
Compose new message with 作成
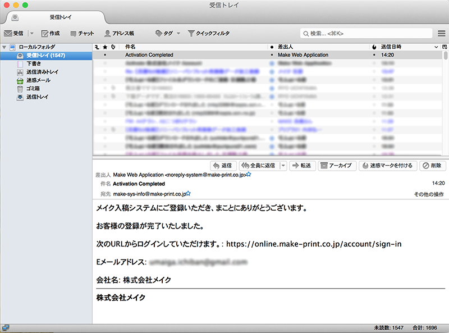(51, 34)
